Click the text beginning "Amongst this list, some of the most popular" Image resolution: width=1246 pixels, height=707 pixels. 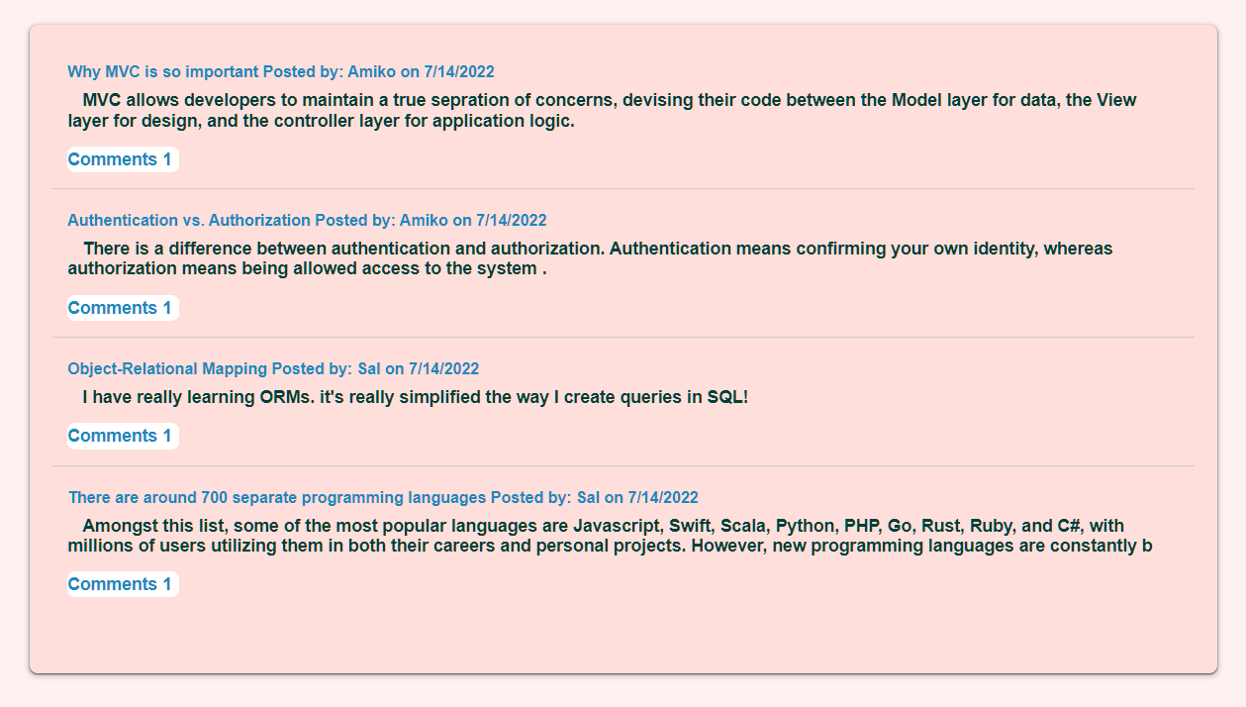click(610, 536)
